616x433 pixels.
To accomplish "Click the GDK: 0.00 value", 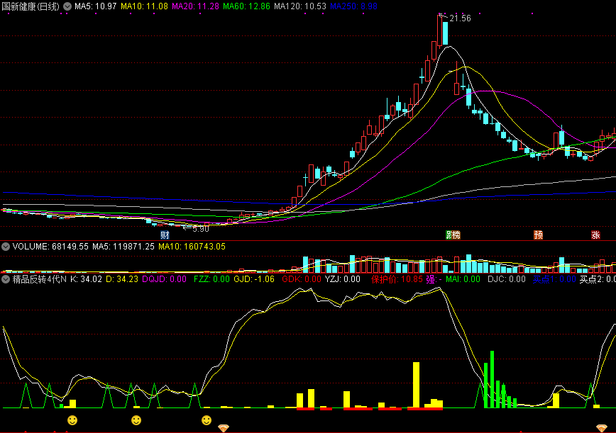I will pyautogui.click(x=302, y=279).
